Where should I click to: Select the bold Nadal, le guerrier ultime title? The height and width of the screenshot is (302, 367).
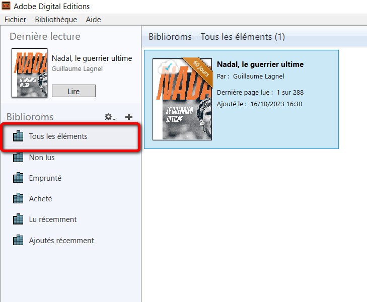click(x=260, y=64)
